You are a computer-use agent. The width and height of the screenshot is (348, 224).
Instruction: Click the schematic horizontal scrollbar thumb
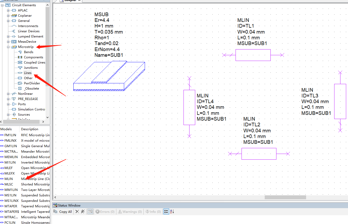click(x=285, y=197)
